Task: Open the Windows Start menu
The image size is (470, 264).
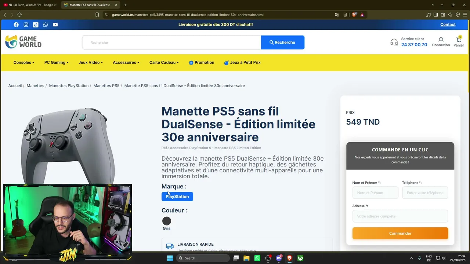Action: [x=170, y=258]
